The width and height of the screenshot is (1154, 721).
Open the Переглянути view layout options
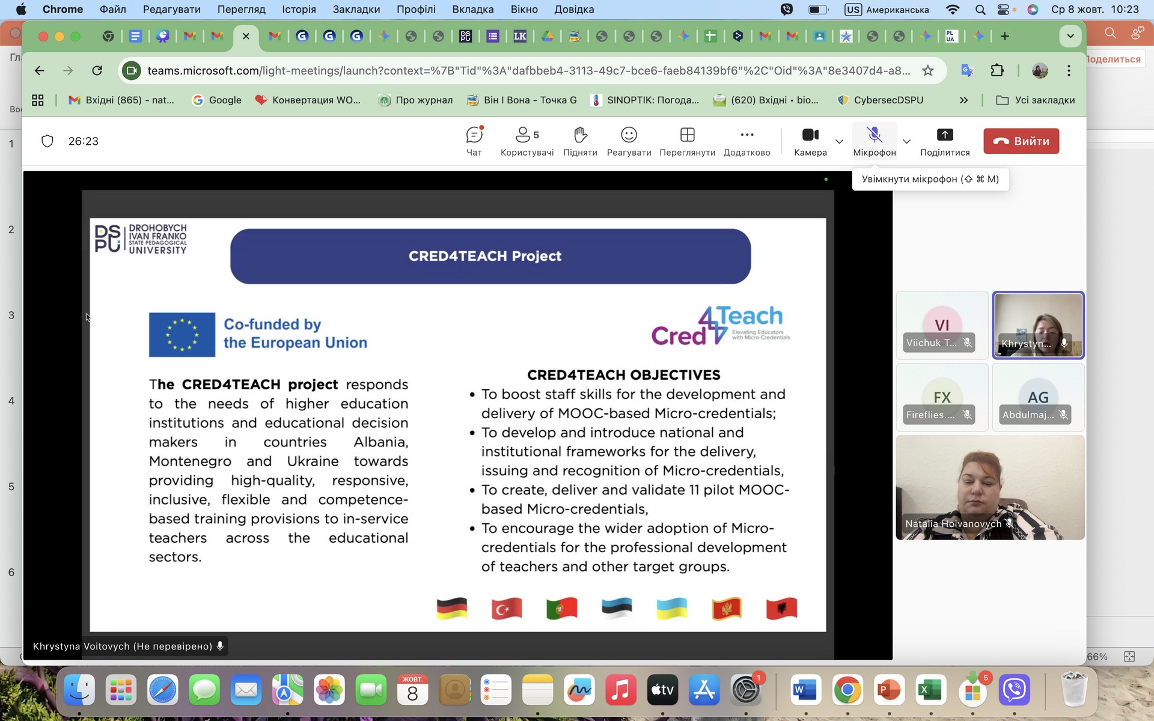tap(687, 141)
